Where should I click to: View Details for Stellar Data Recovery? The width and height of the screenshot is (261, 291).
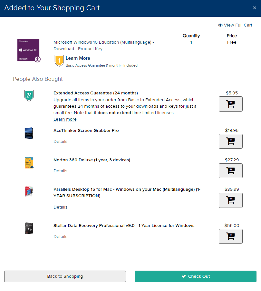pos(61,237)
